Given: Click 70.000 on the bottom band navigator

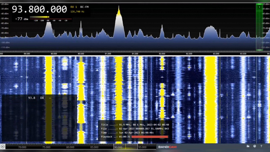Looking at the screenshot, I should coord(22,147).
